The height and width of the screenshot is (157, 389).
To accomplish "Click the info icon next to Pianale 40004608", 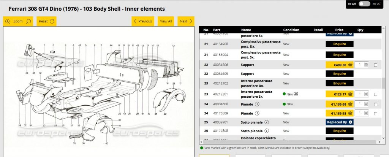I will click(257, 104).
